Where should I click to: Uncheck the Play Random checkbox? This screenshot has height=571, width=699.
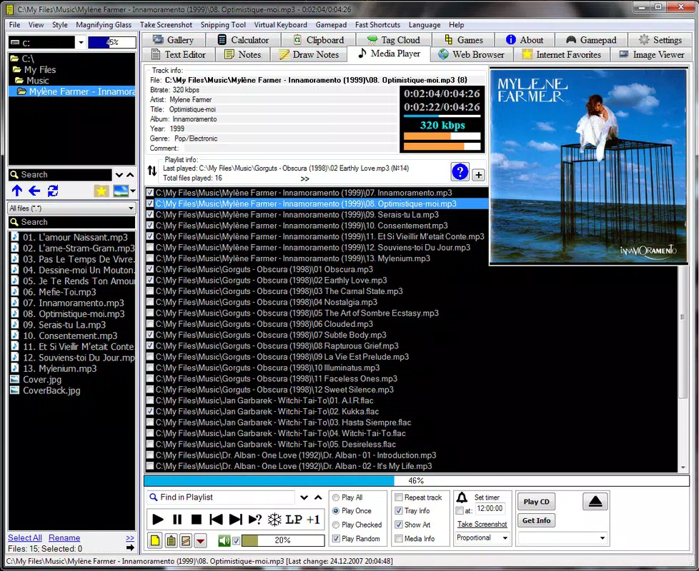(336, 538)
